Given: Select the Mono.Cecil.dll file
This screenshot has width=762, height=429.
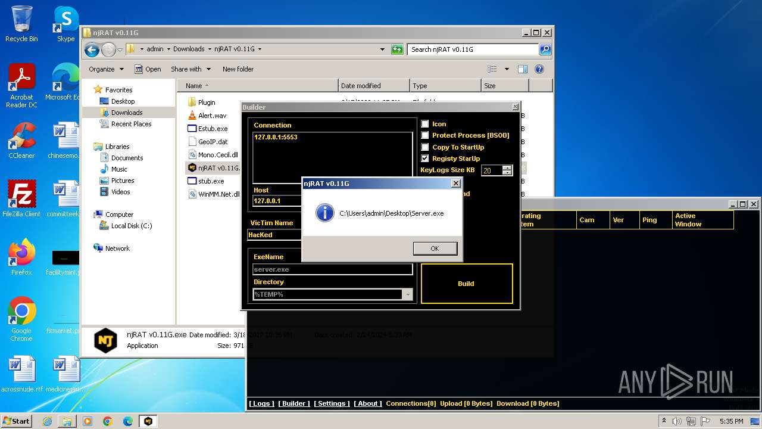Looking at the screenshot, I should [x=213, y=155].
